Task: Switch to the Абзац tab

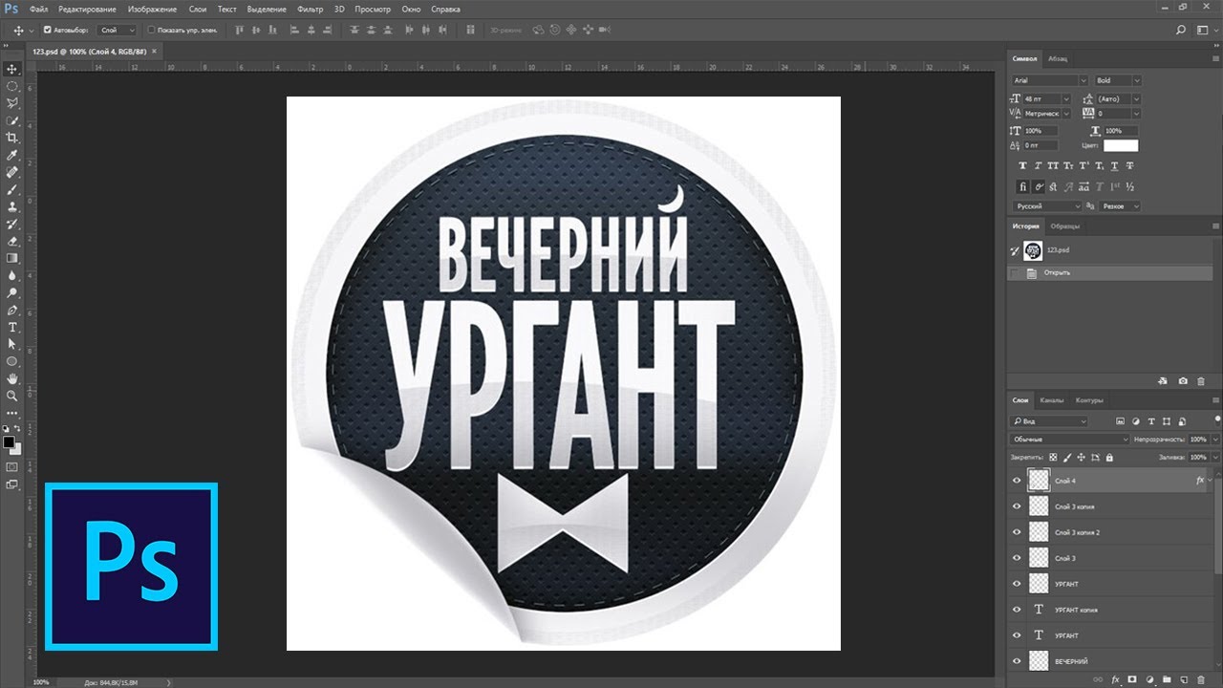Action: (1058, 58)
